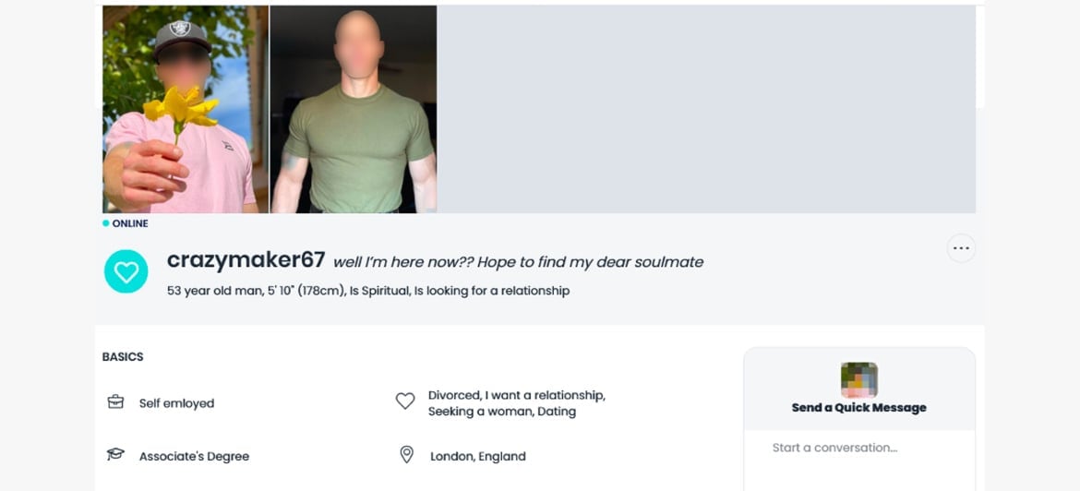Image resolution: width=1080 pixels, height=491 pixels.
Task: Click the small avatar above Quick Message
Action: point(858,379)
